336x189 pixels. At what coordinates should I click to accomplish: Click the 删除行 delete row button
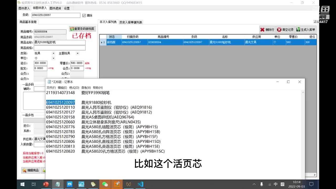pos(267,30)
